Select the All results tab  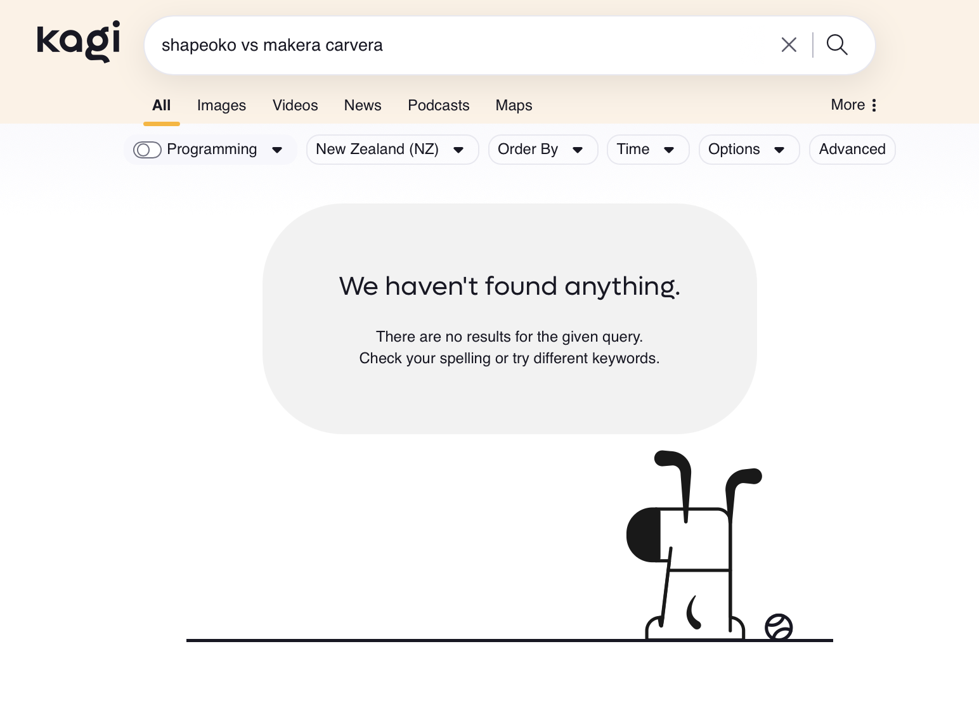162,105
